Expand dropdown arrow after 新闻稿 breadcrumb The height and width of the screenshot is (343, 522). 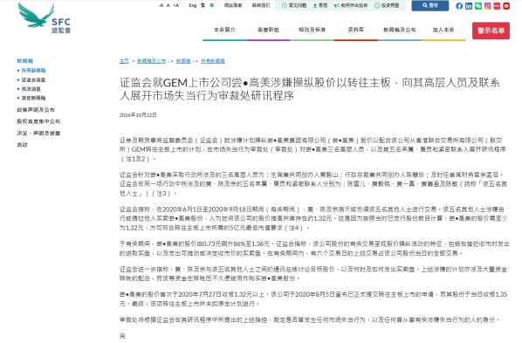pyautogui.click(x=193, y=61)
